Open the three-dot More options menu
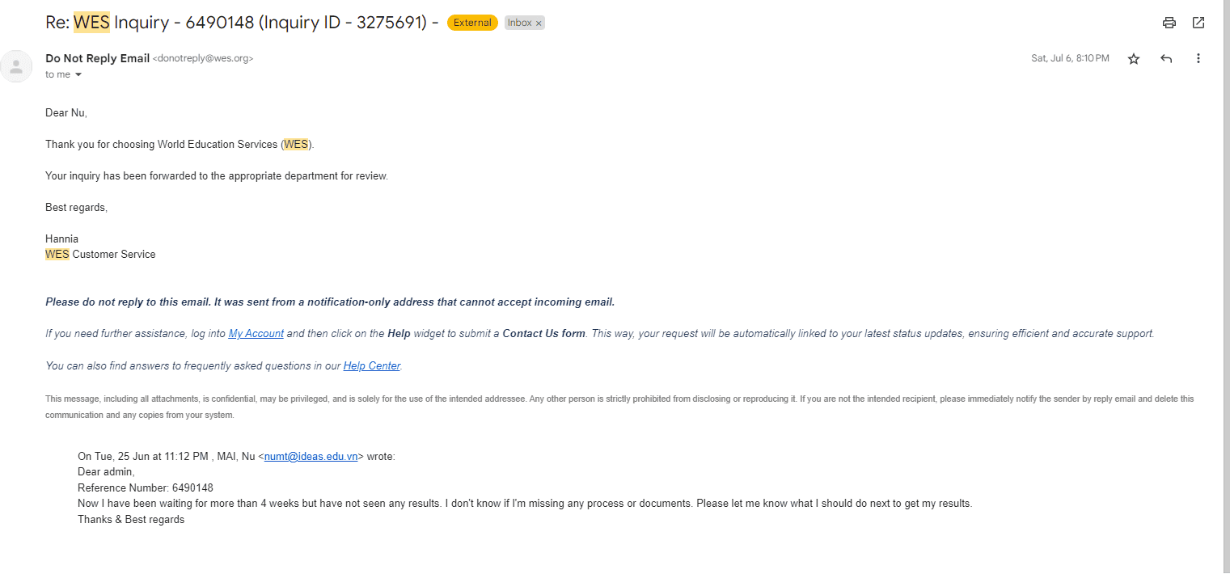 click(1198, 58)
